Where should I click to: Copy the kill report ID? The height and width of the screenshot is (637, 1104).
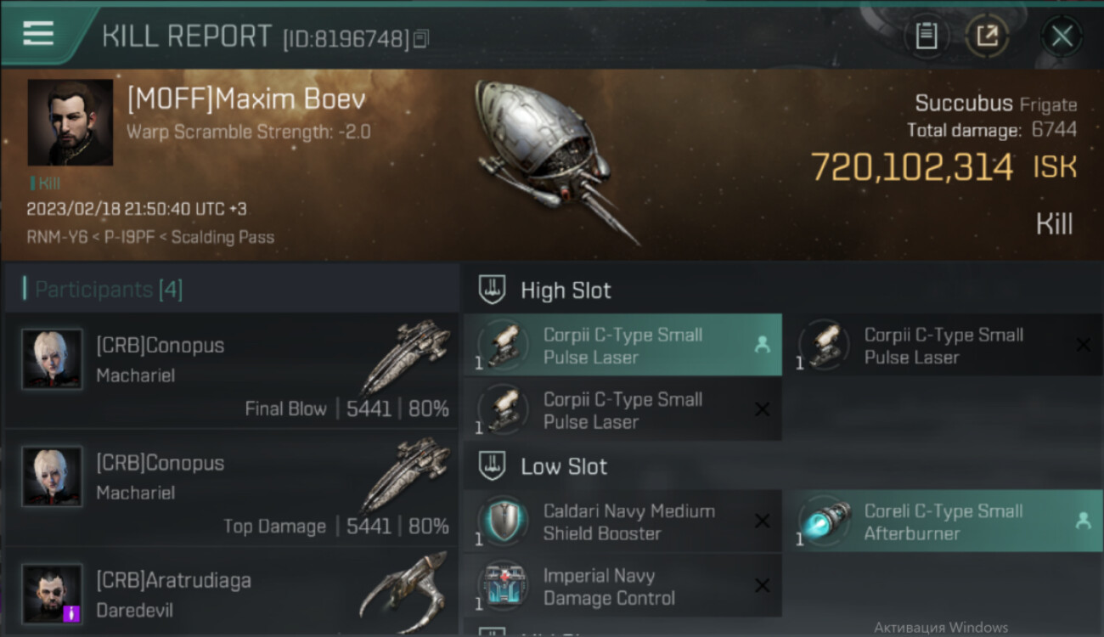click(x=422, y=38)
